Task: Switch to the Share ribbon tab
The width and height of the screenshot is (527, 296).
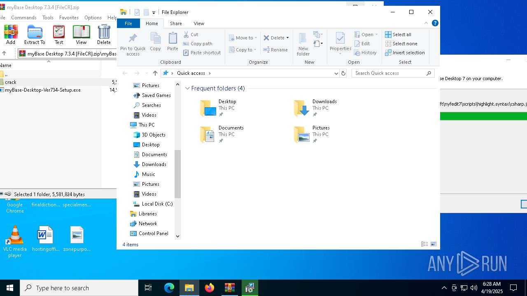Action: [176, 23]
